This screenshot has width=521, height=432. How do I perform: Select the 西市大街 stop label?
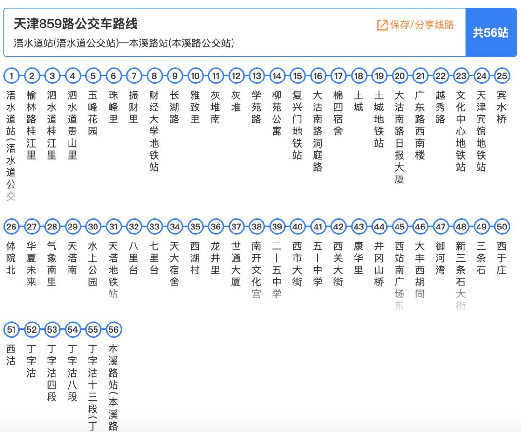click(297, 264)
